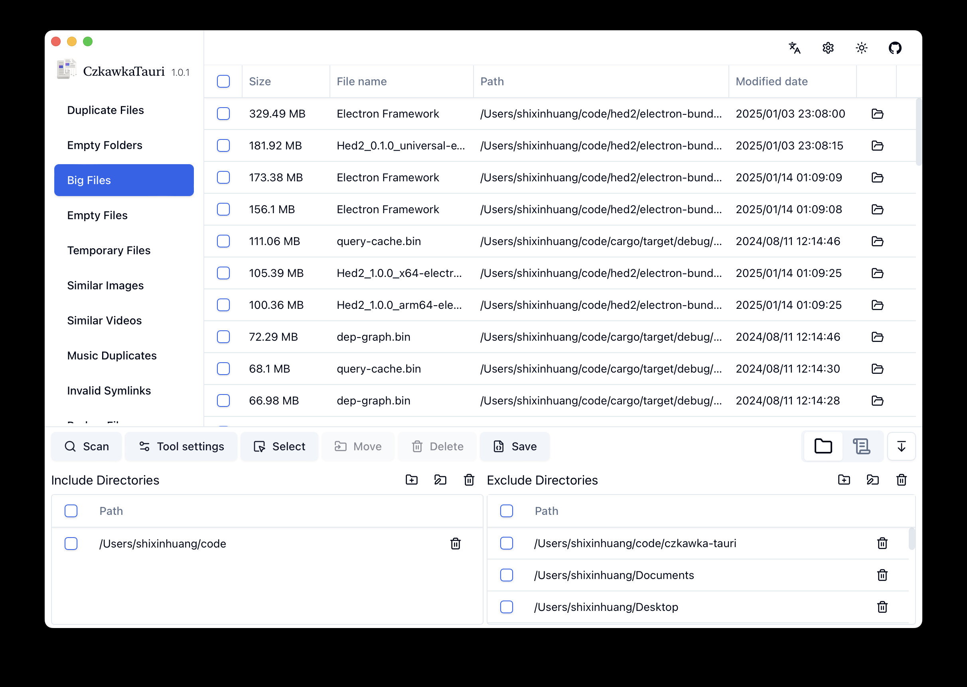The width and height of the screenshot is (967, 687).
Task: Toggle the select-all checkbox in results header
Action: tap(223, 81)
